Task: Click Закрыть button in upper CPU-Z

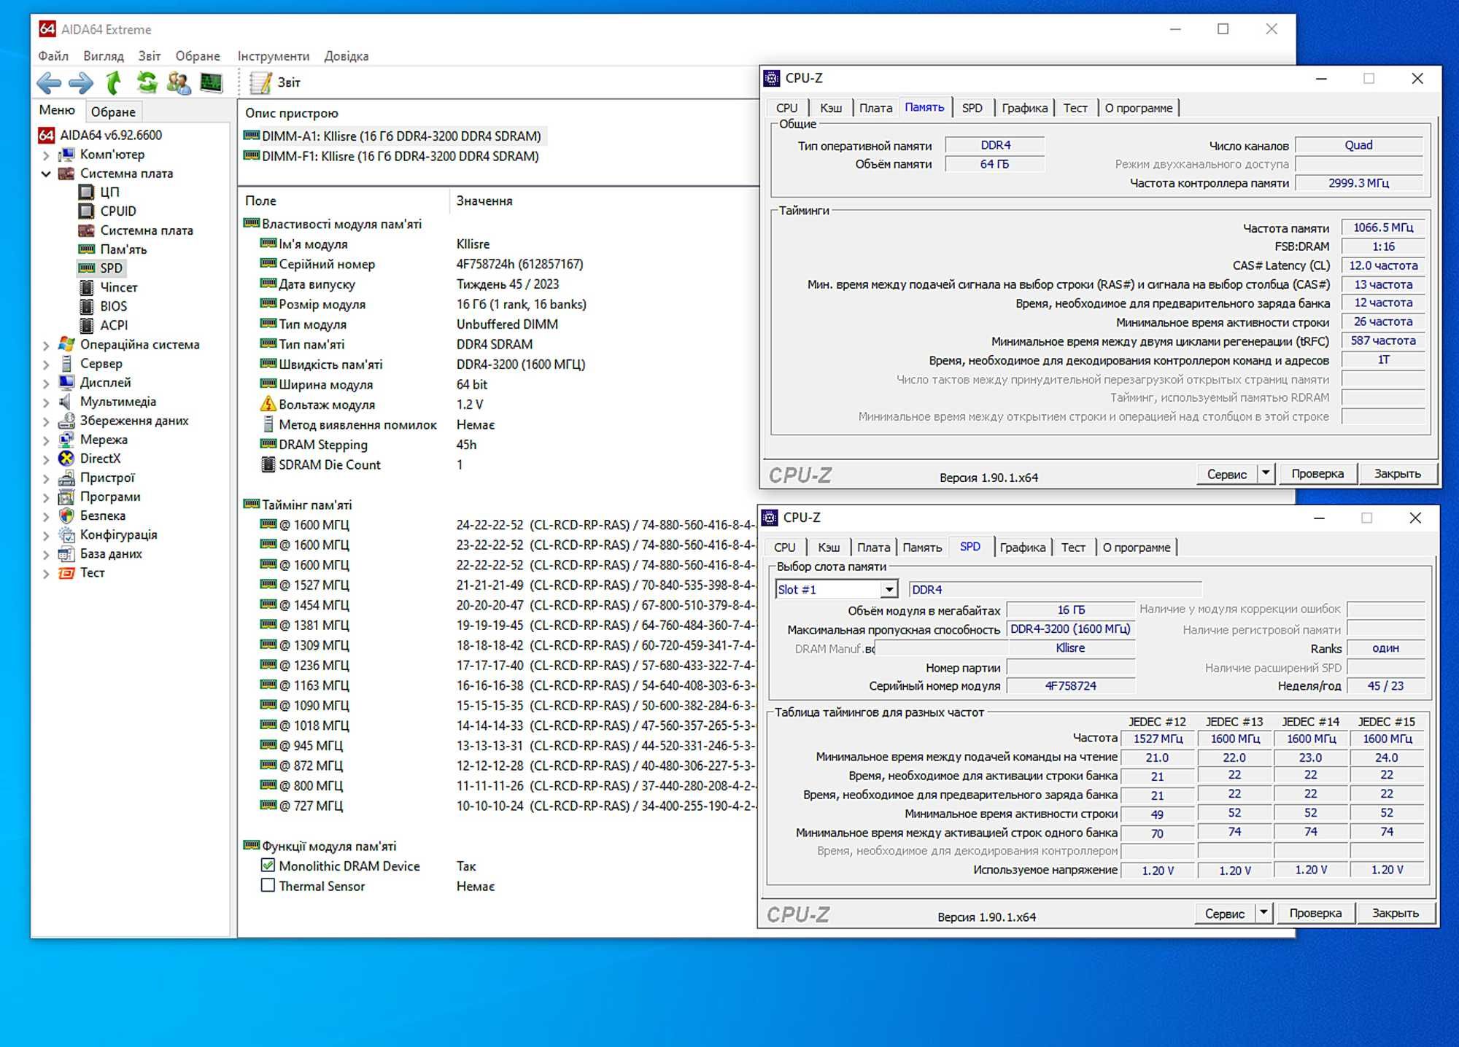Action: [x=1398, y=473]
